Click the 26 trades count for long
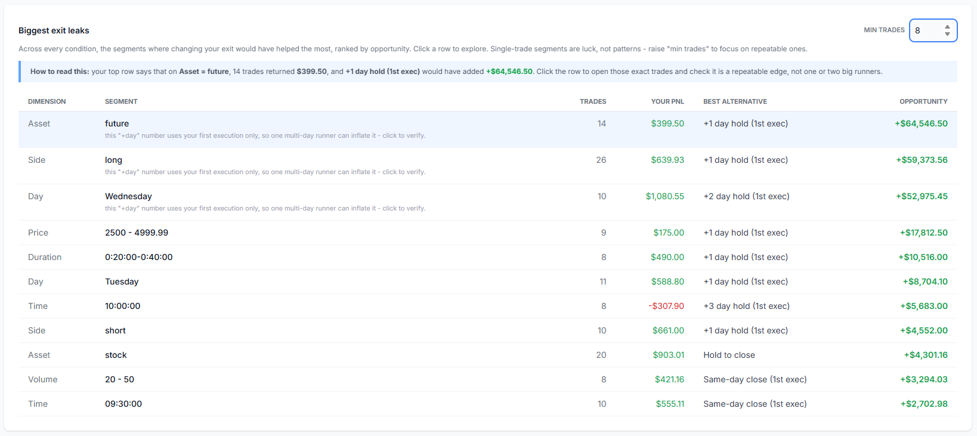Viewport: 977px width, 436px height. click(601, 160)
